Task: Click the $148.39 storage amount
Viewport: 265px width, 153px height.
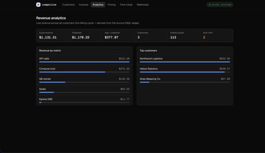Action: [x=124, y=79]
